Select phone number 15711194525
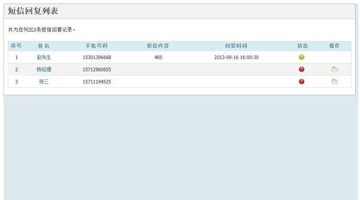Image resolution: width=360 pixels, height=200 pixels. click(x=97, y=82)
